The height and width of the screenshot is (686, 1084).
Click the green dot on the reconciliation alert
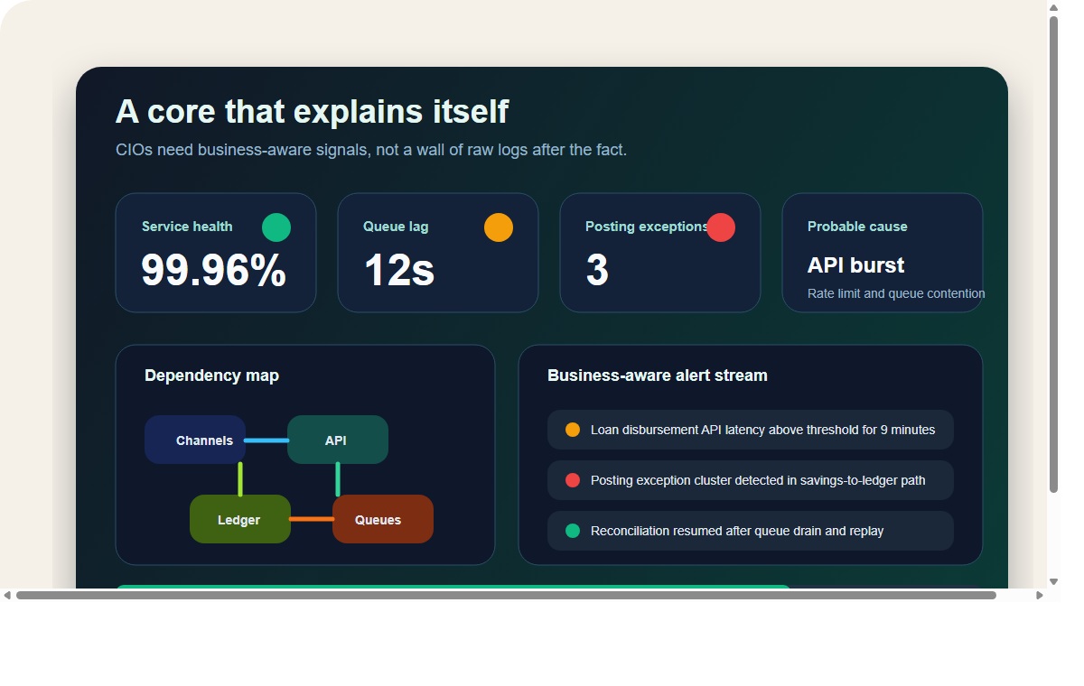tap(572, 531)
